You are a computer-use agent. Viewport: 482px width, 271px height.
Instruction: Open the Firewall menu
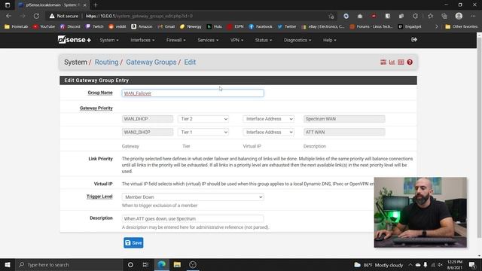(175, 40)
